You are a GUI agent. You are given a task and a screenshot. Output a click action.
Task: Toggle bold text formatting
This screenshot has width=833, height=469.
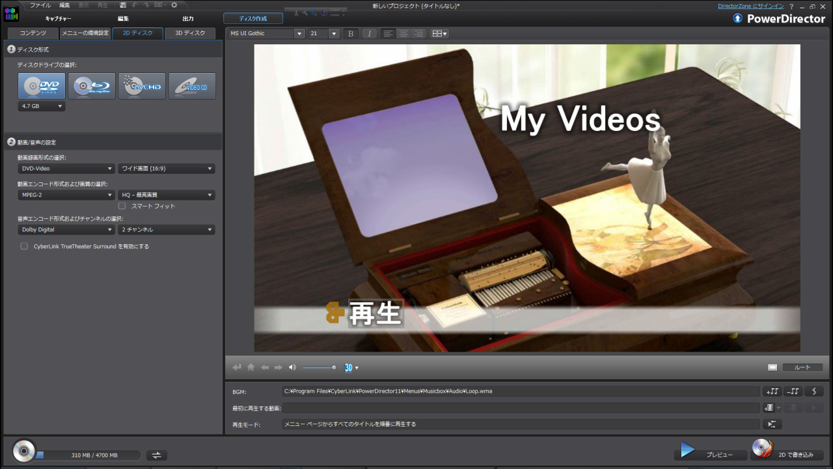351,33
